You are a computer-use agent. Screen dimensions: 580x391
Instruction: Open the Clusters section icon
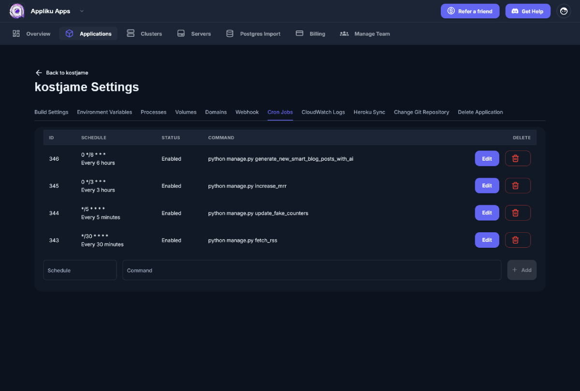(130, 33)
